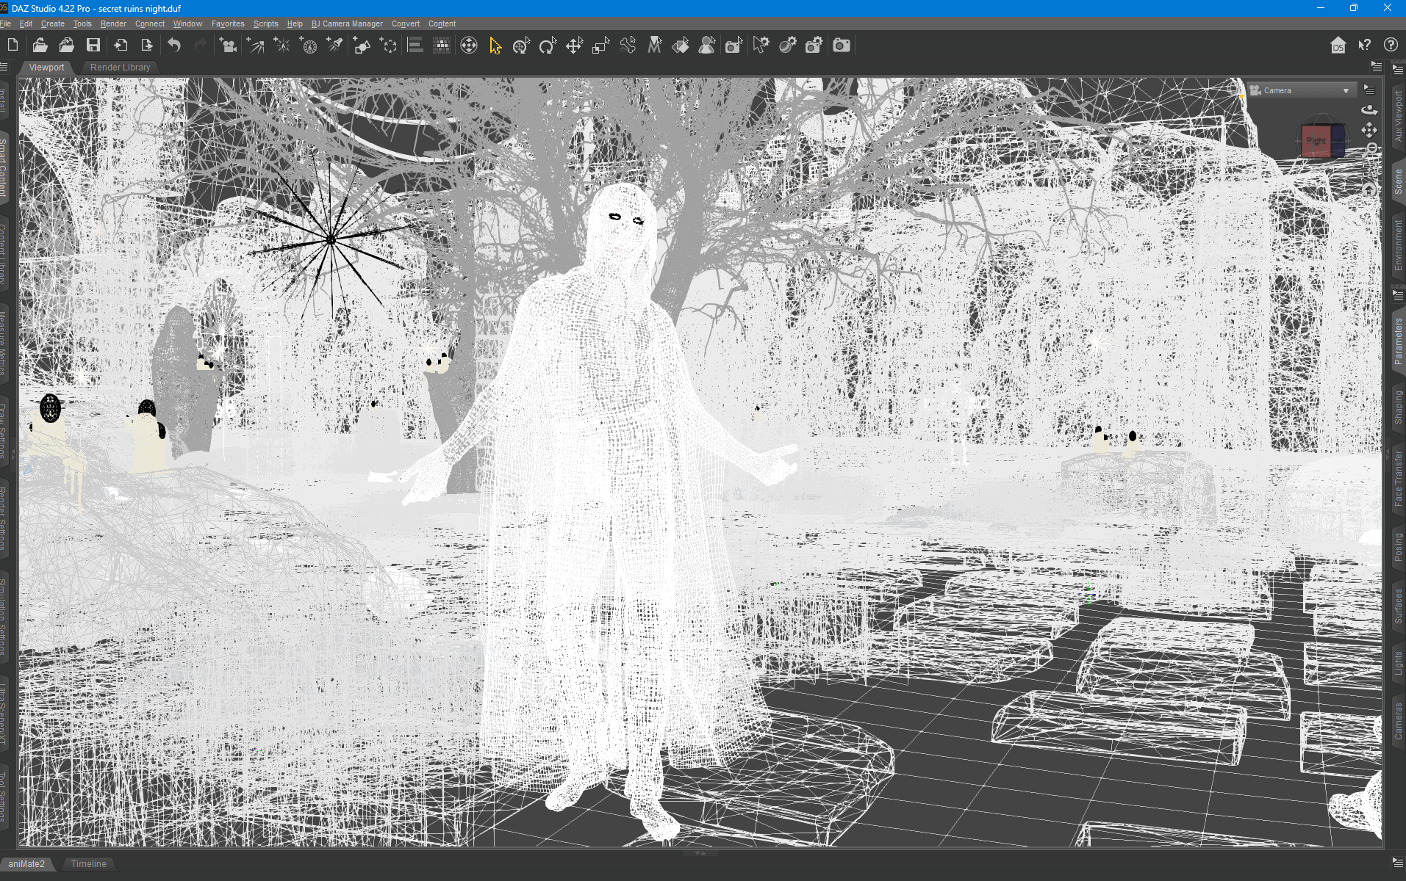Click the Save floppy disk icon
1406x881 pixels.
click(x=93, y=46)
